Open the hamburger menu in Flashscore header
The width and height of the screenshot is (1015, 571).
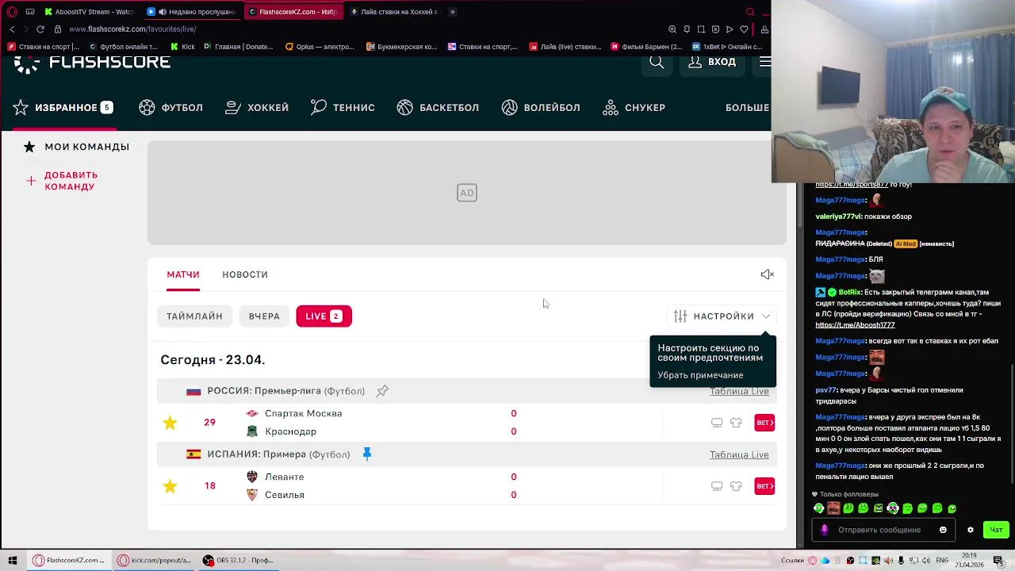764,62
